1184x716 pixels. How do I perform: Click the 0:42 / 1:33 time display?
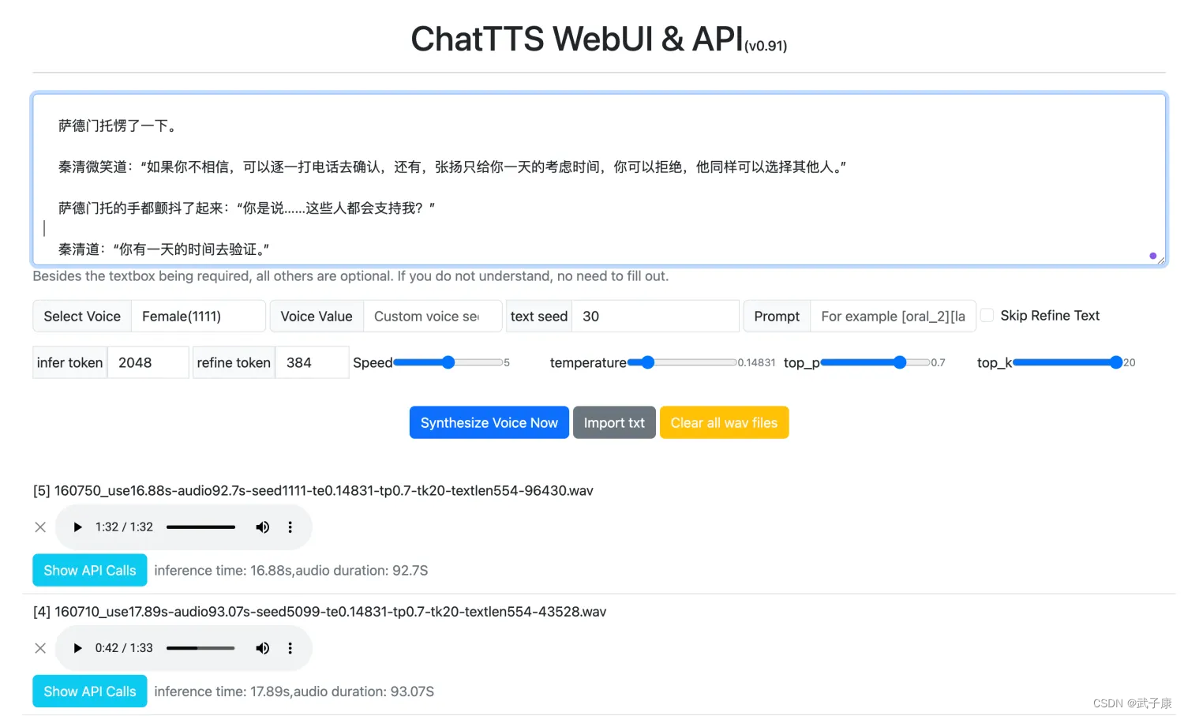[124, 648]
